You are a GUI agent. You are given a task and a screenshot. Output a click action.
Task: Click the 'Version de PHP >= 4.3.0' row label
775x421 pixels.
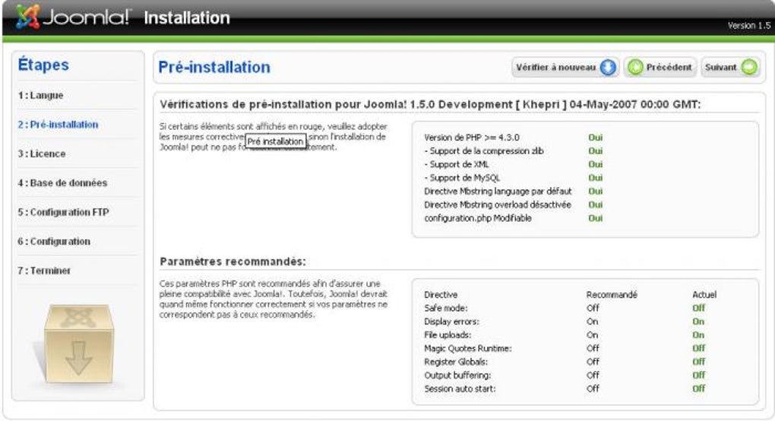pos(472,138)
